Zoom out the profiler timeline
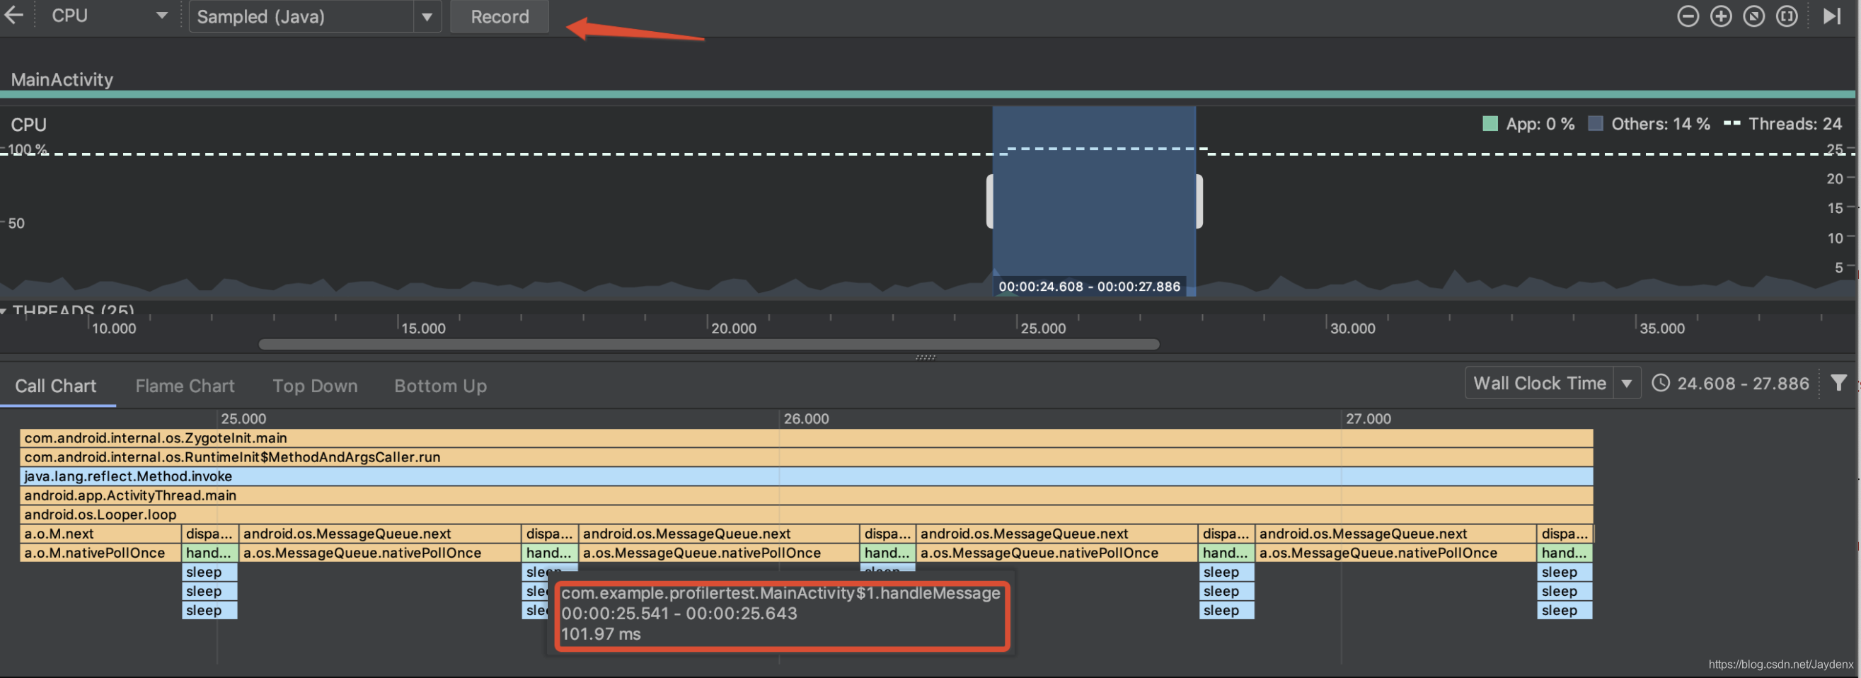The height and width of the screenshot is (678, 1861). click(1688, 16)
